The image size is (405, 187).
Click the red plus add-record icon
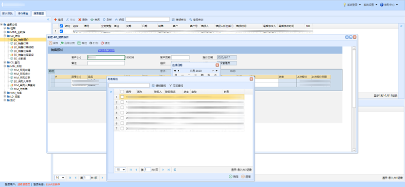(x=55, y=20)
